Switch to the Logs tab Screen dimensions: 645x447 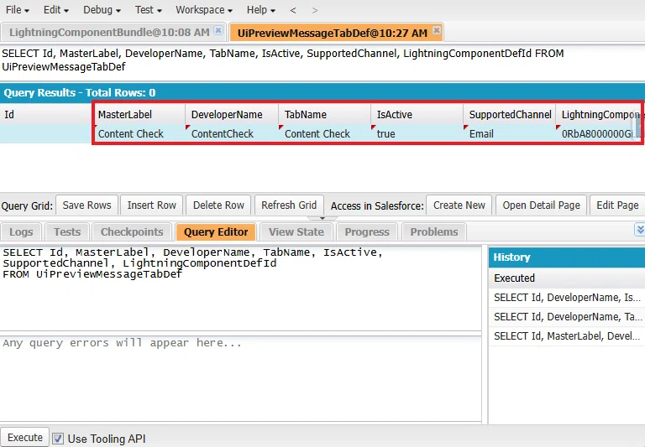click(x=21, y=232)
